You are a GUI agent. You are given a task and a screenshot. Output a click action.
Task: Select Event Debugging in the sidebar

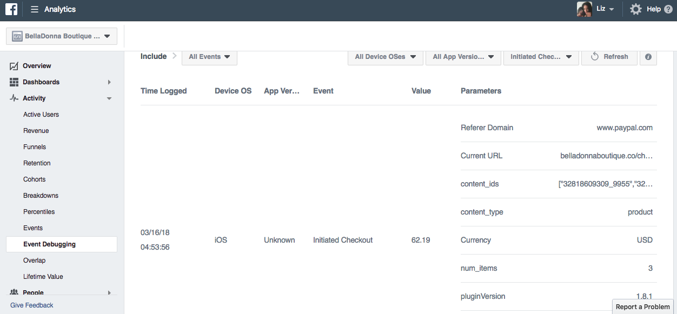[62, 244]
